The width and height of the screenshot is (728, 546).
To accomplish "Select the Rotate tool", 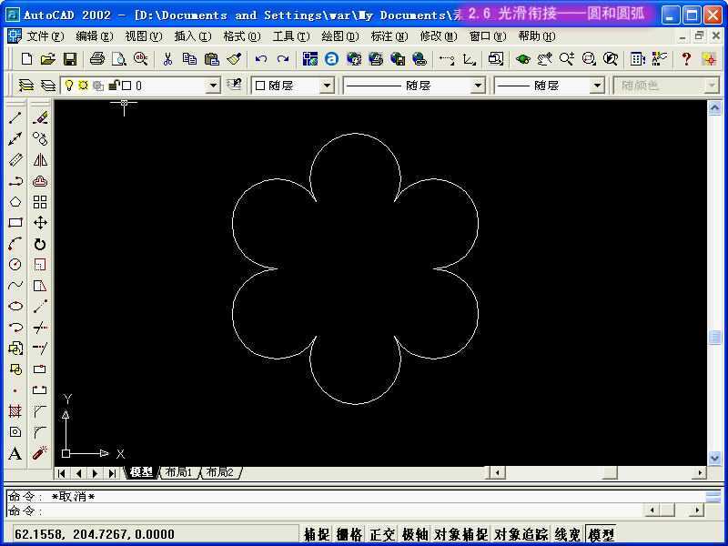I will (40, 244).
